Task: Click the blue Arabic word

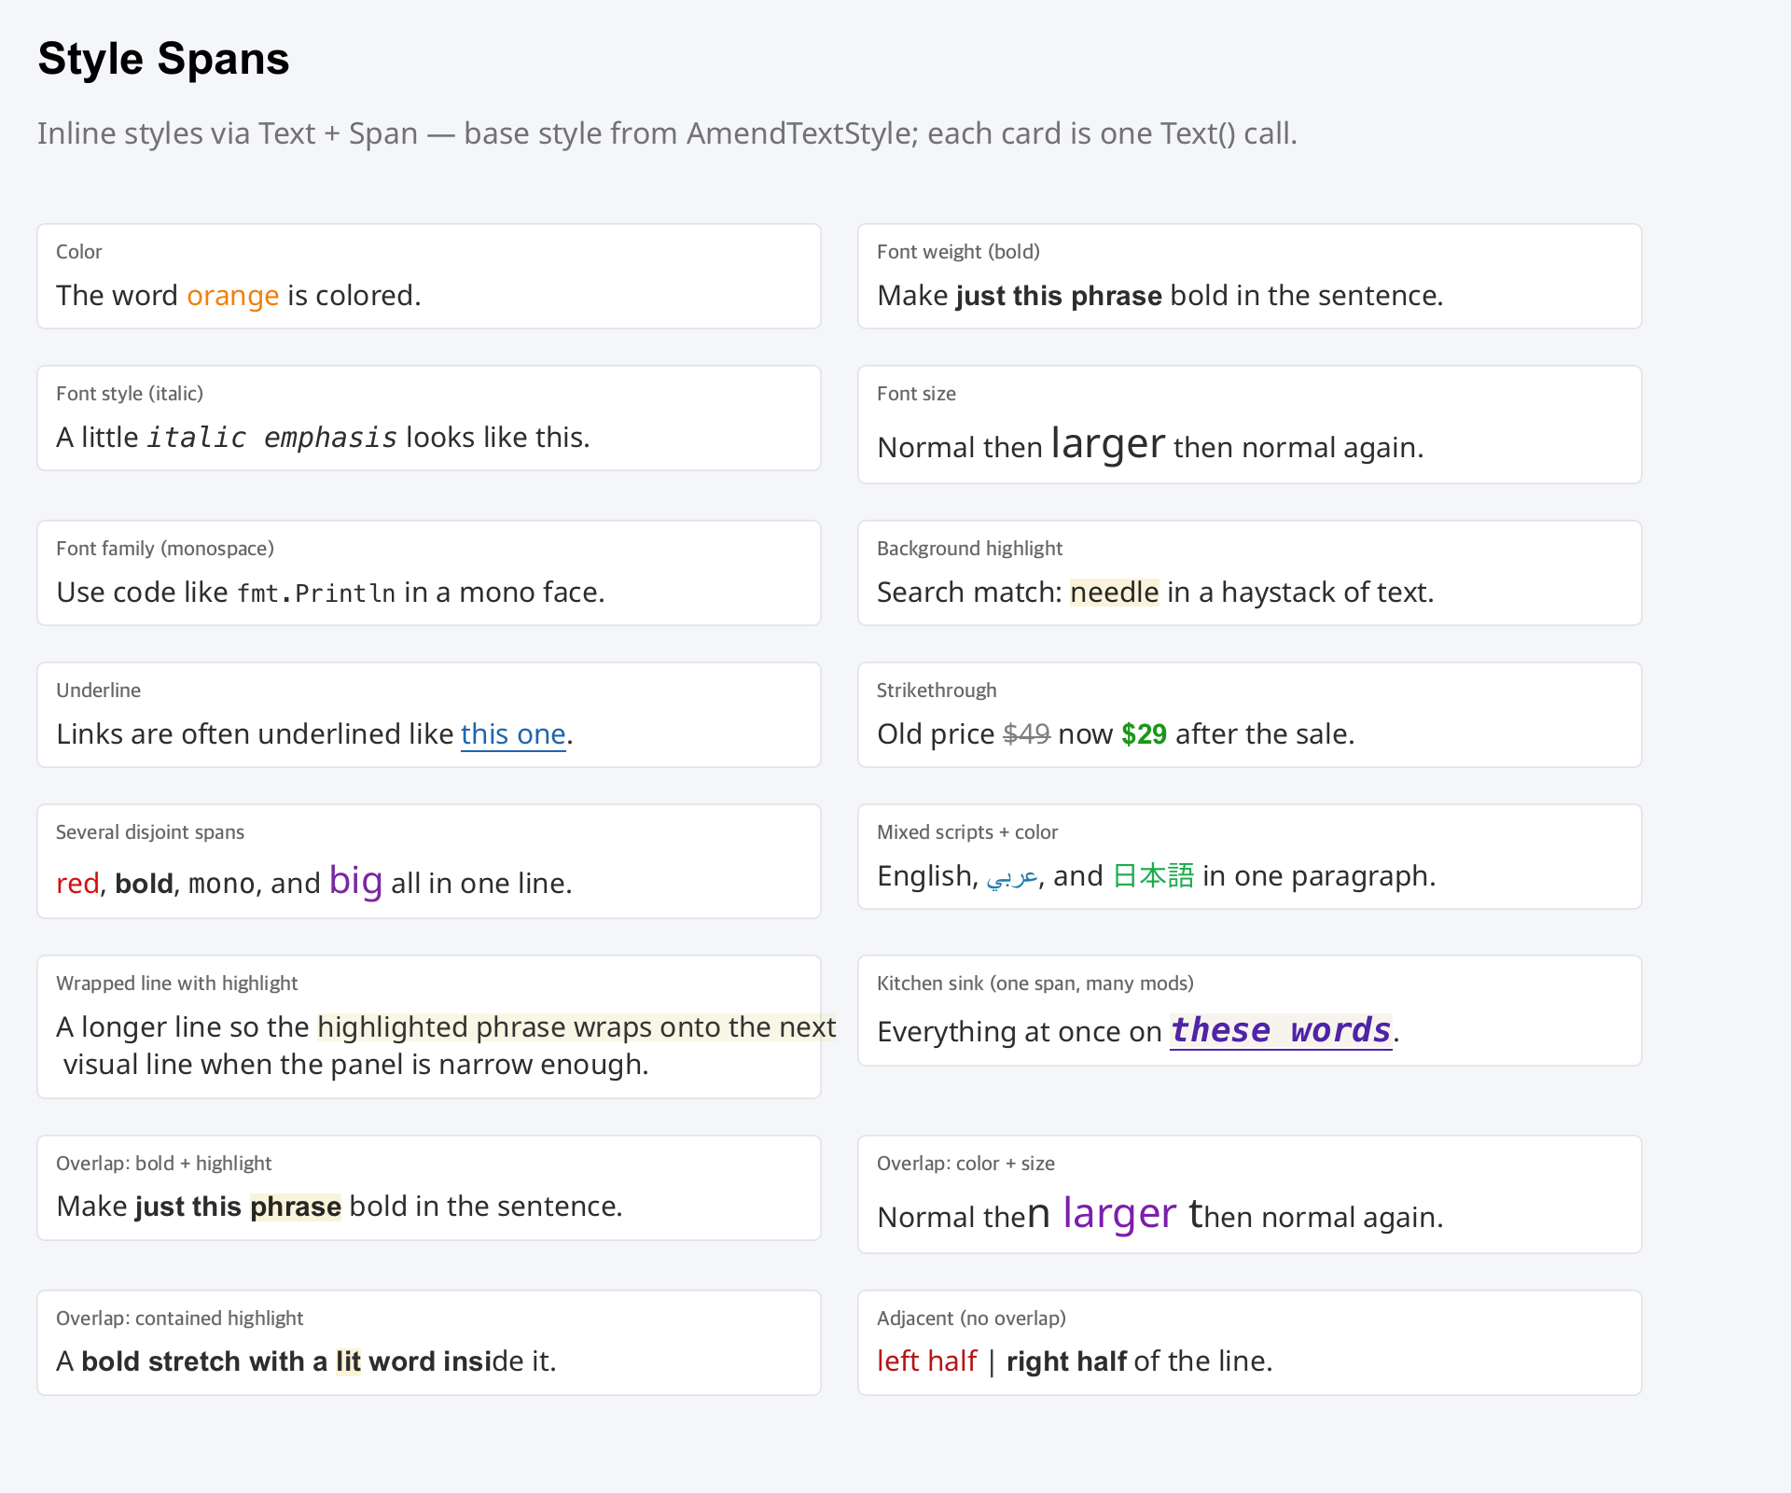Action: (x=1012, y=877)
